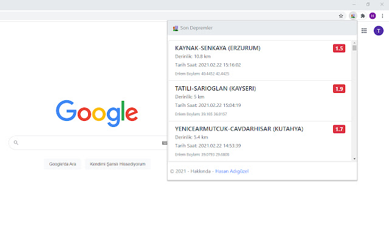Select KAYNAK-SENKAYA (ERZURUM) entry
389x243 pixels.
(x=260, y=61)
